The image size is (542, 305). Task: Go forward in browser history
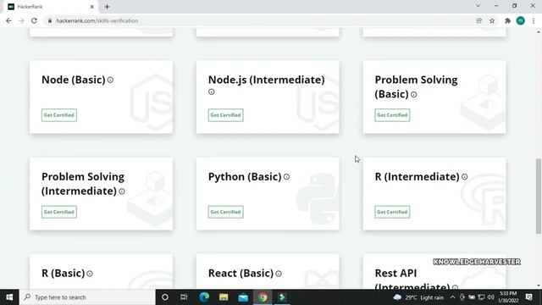click(x=21, y=20)
